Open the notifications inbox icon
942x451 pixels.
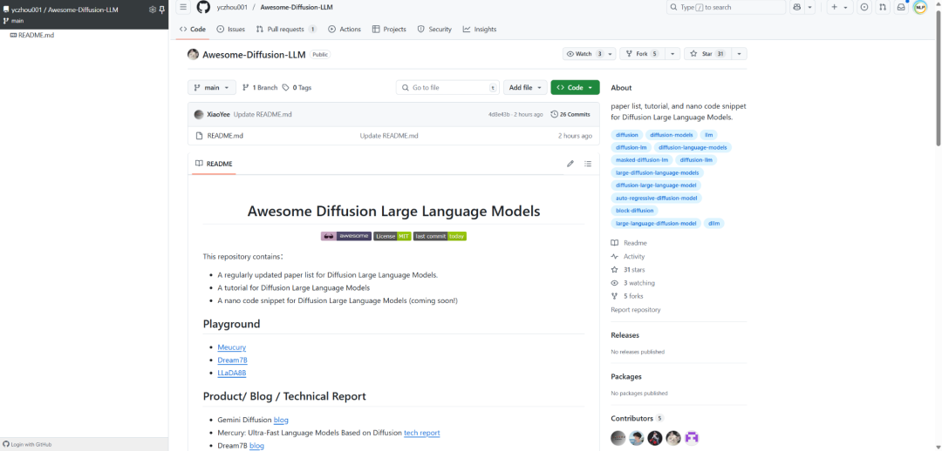(900, 7)
